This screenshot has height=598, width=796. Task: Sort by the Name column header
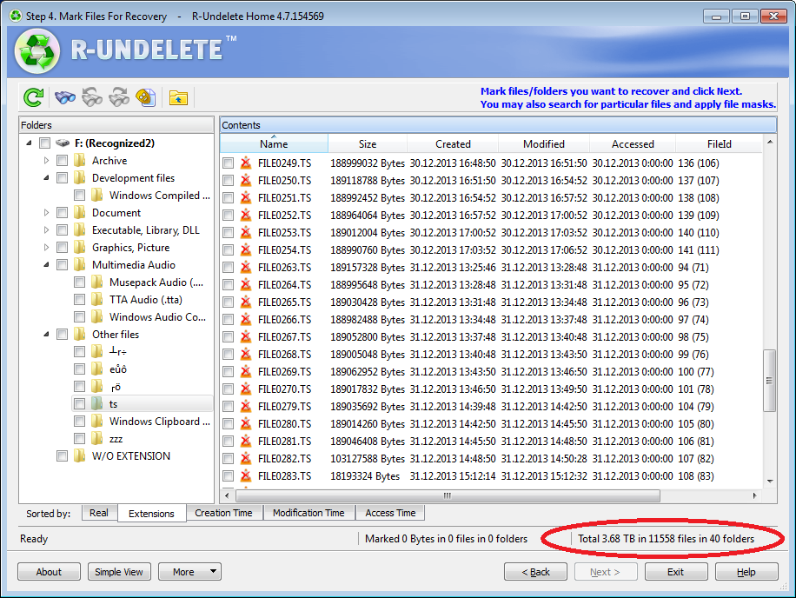coord(274,143)
